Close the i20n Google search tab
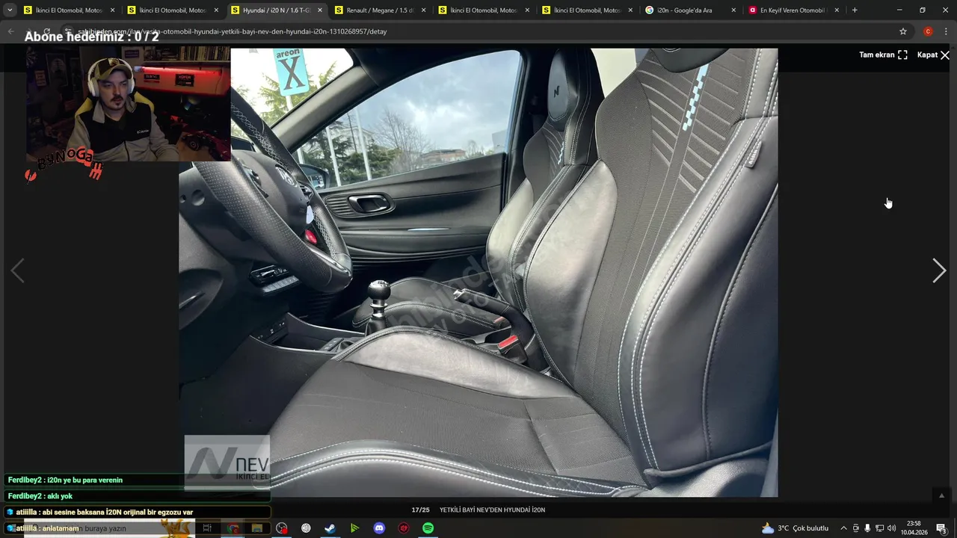The image size is (957, 538). click(733, 10)
